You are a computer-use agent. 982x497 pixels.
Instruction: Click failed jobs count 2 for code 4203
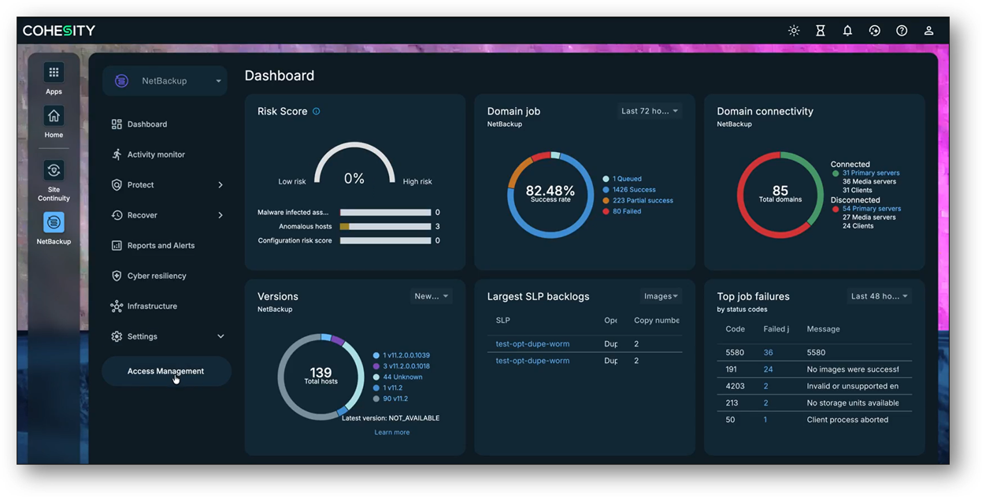tap(765, 386)
